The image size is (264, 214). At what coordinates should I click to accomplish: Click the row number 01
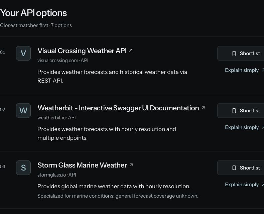coord(3,52)
